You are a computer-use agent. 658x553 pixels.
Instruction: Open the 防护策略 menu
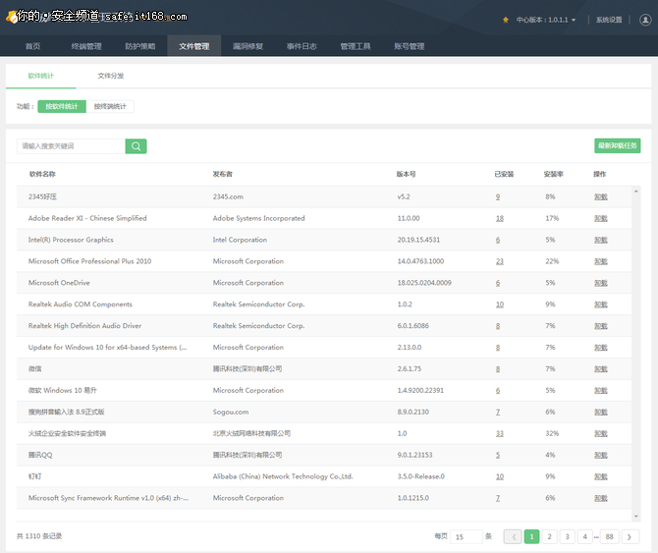tap(140, 46)
